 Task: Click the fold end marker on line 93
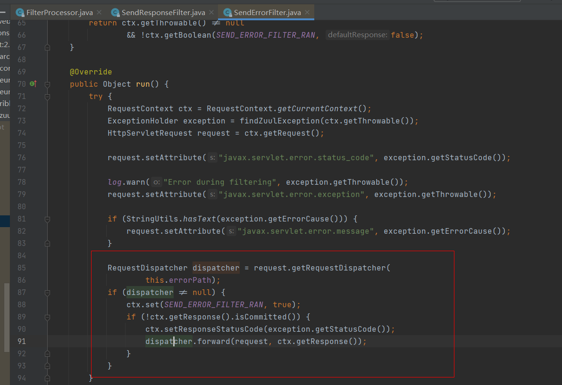point(47,366)
